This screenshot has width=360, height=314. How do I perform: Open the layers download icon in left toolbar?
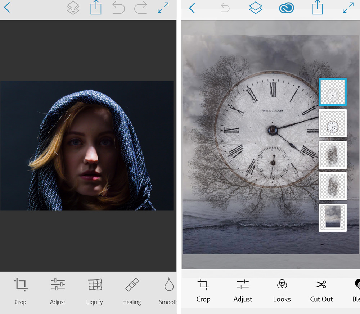[x=73, y=8]
